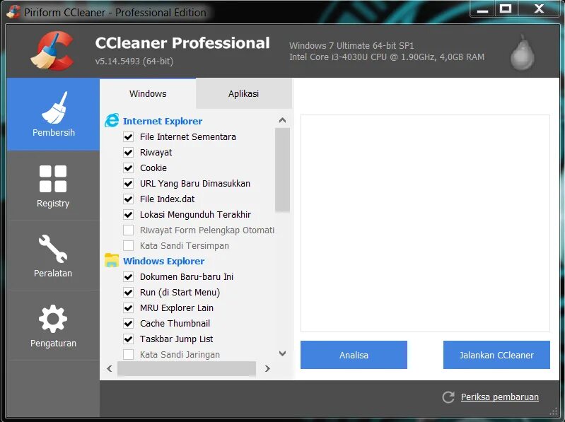Enable Riwayat Form Pelengkap Otomatis checkbox

tap(128, 230)
